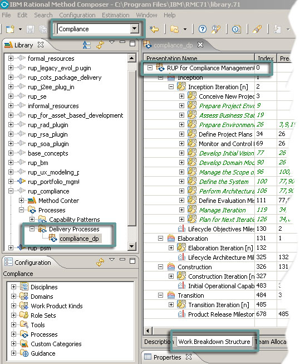
Task: Switch to the Description tab
Action: pyautogui.click(x=159, y=342)
